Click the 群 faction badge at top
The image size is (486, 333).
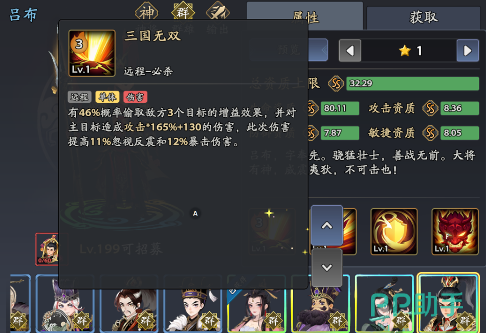coord(183,12)
